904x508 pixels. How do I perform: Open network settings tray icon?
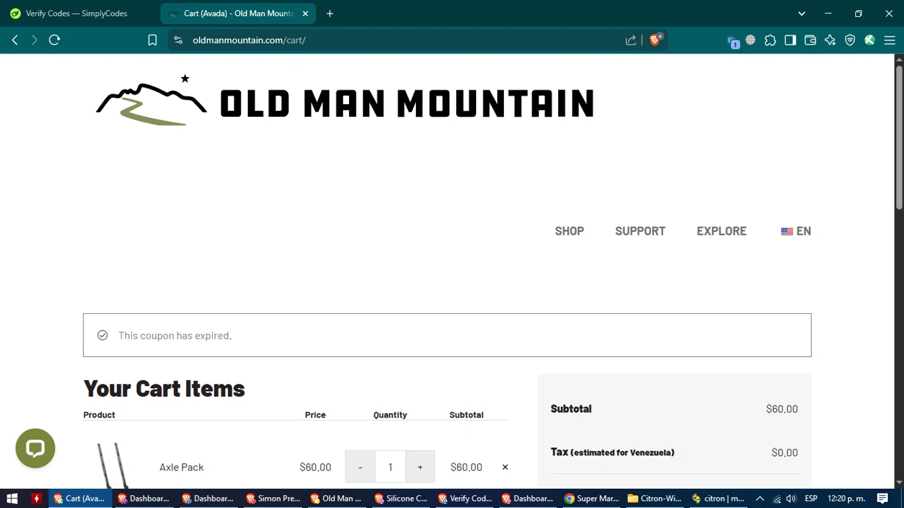pos(777,499)
